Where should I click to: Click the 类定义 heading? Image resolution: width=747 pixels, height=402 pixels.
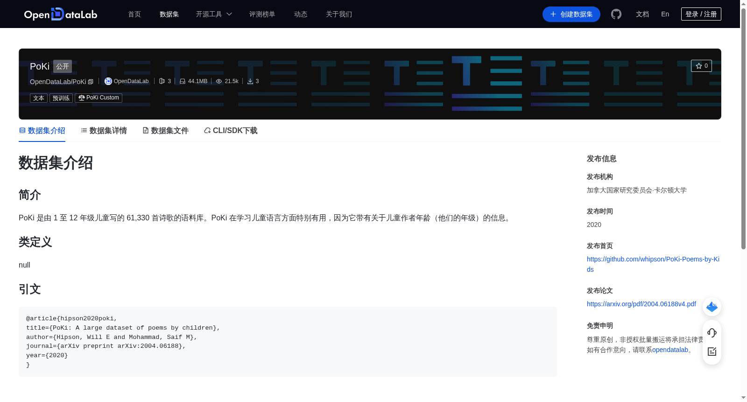[35, 242]
